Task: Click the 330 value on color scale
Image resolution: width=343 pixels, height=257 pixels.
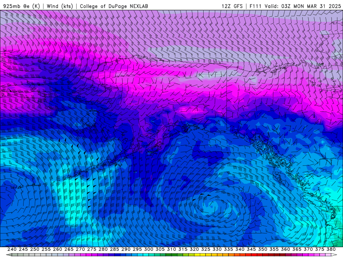Action: [x=217, y=249]
